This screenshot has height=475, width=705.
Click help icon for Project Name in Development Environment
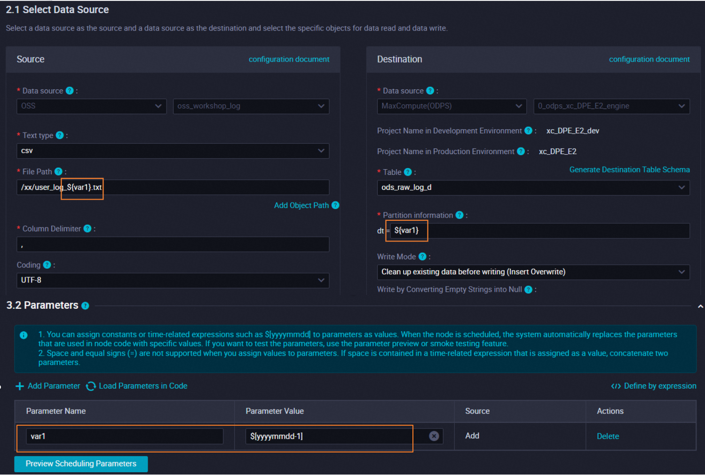tap(528, 131)
